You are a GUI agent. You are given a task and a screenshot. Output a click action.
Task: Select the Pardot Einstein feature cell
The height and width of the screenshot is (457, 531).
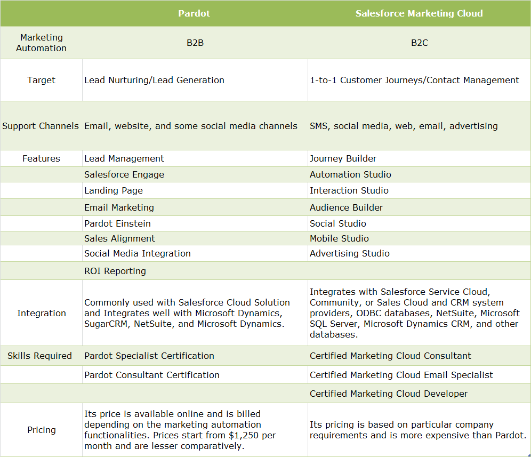(117, 222)
